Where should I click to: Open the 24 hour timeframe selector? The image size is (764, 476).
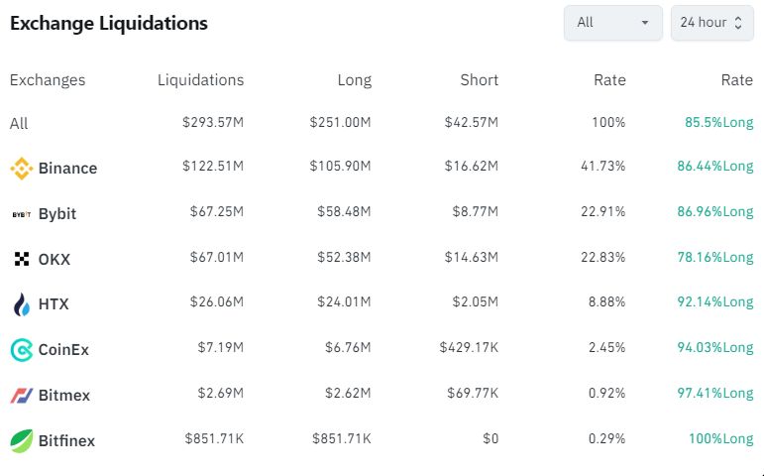711,23
